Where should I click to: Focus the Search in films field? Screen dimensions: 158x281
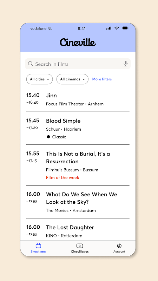tap(78, 64)
